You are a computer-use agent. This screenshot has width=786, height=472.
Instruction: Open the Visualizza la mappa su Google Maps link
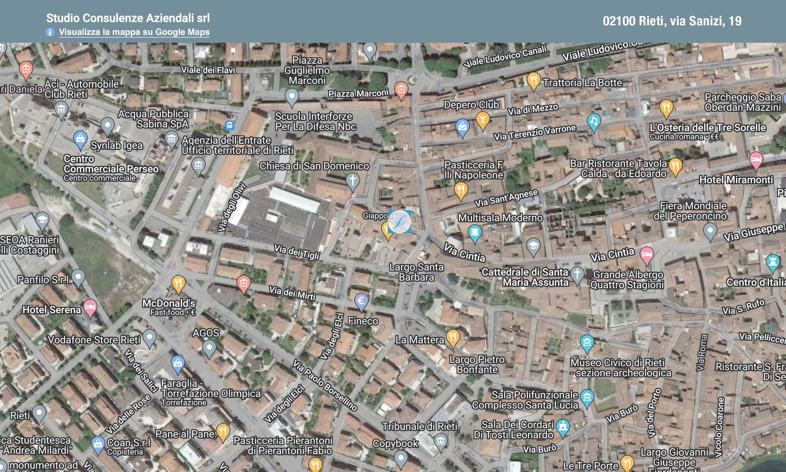tap(134, 32)
